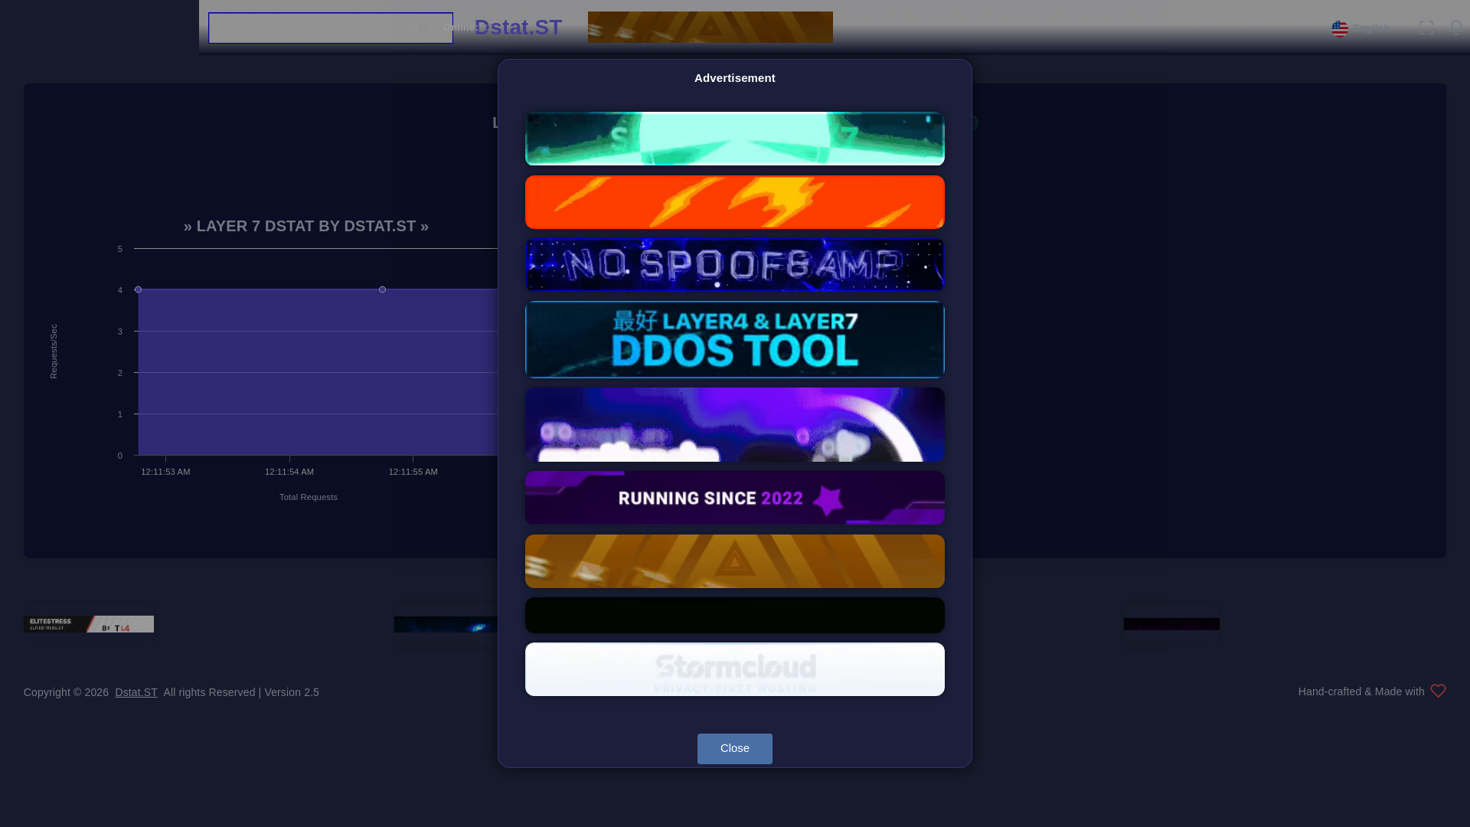The width and height of the screenshot is (1470, 827).
Task: Select the first chart data point at value 4
Action: tap(138, 289)
